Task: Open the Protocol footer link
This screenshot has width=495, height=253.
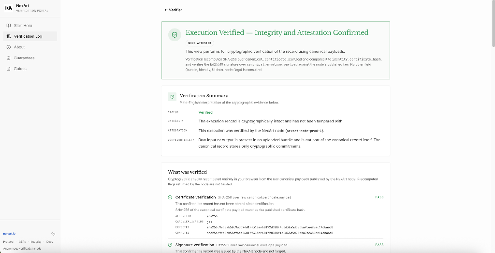Action: pyautogui.click(x=8, y=242)
